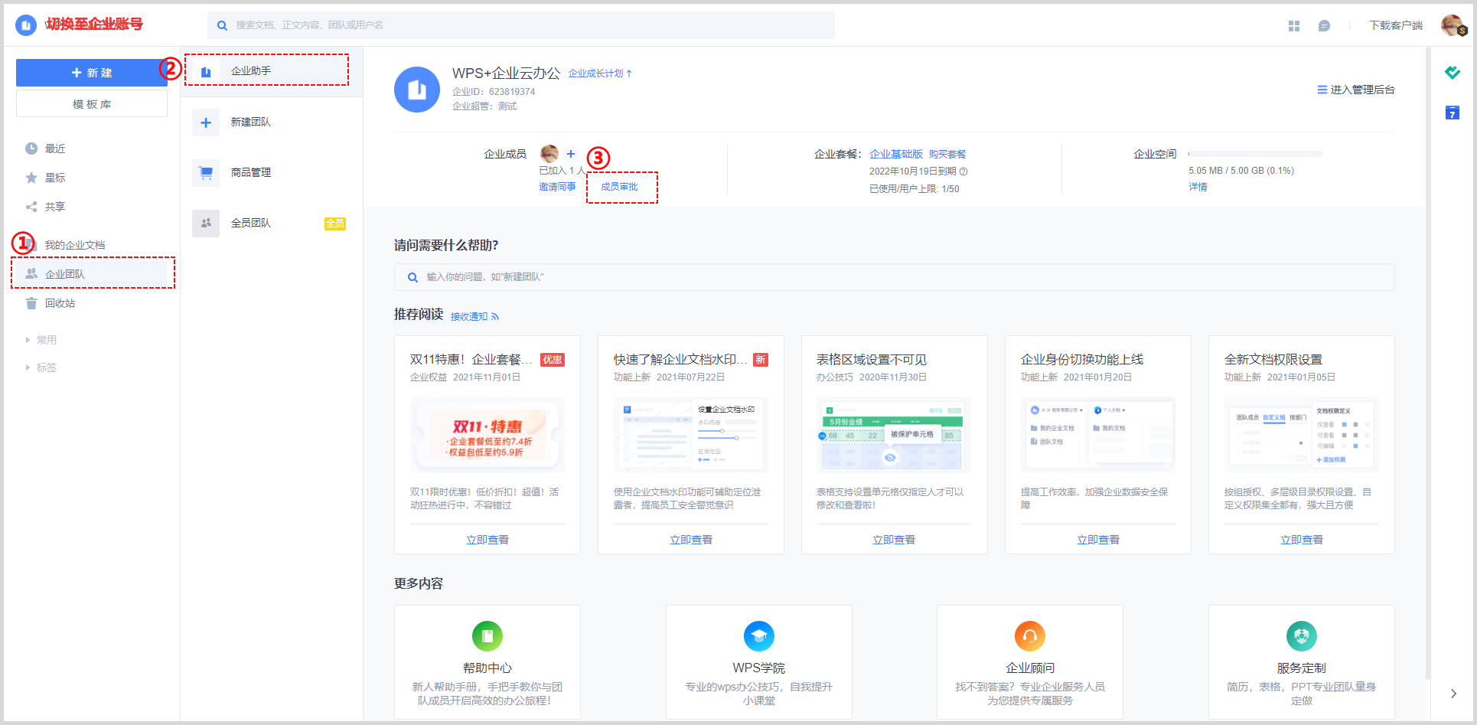
Task: Open 全员团队 from the team list
Action: click(272, 224)
